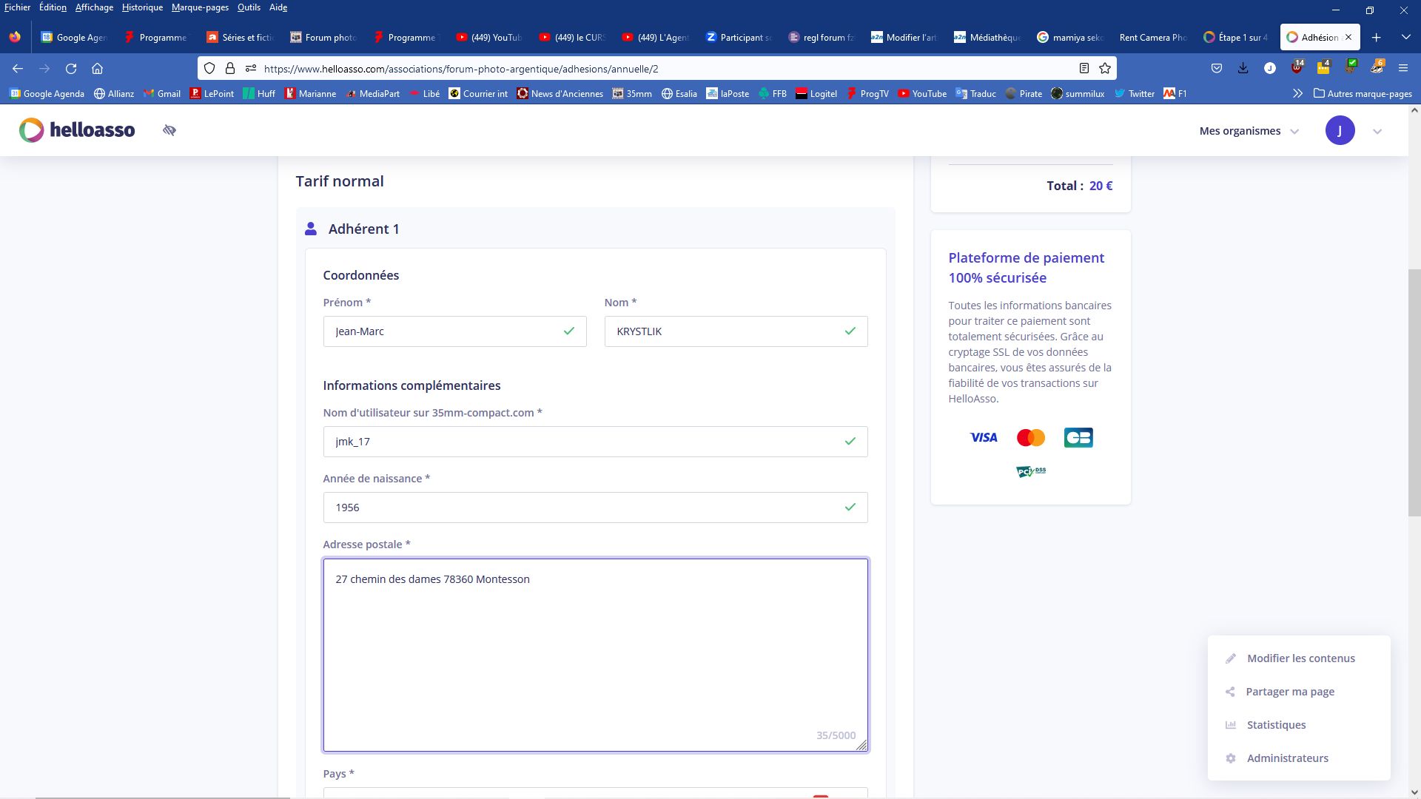This screenshot has width=1421, height=799.
Task: Switch to the Forum photo tab
Action: (x=323, y=37)
